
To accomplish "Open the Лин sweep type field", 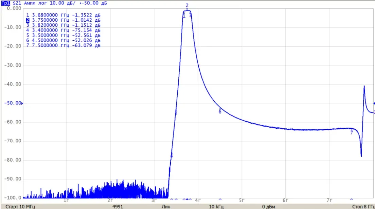I will coord(166,206).
